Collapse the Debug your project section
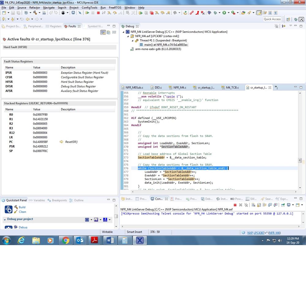The width and height of the screenshot is (306, 303). pos(5,220)
